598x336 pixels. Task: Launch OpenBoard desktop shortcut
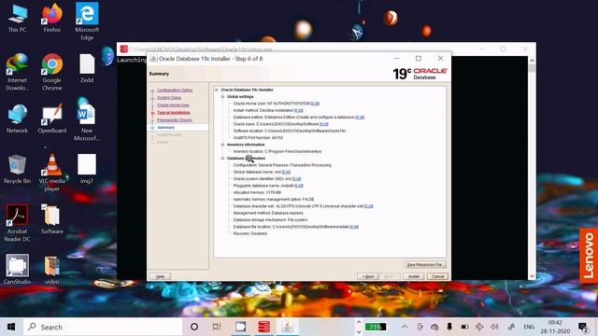click(x=52, y=119)
